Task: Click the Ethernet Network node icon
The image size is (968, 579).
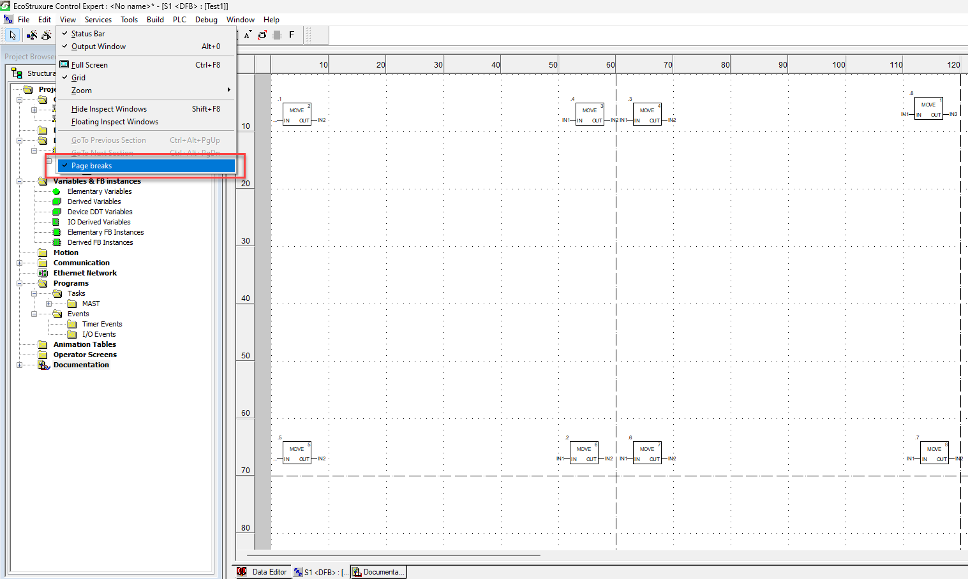Action: tap(43, 273)
